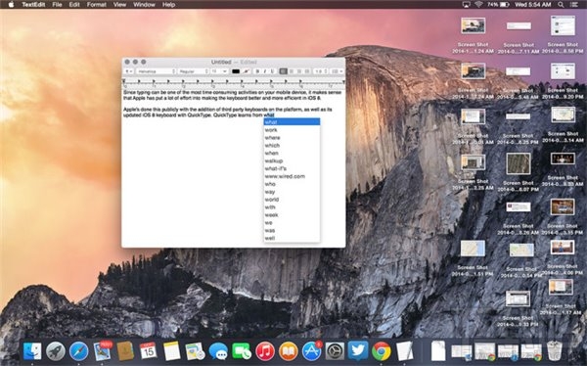587x366 pixels.
Task: Toggle underline formatting in TextEdit toolbar
Action: [x=272, y=71]
